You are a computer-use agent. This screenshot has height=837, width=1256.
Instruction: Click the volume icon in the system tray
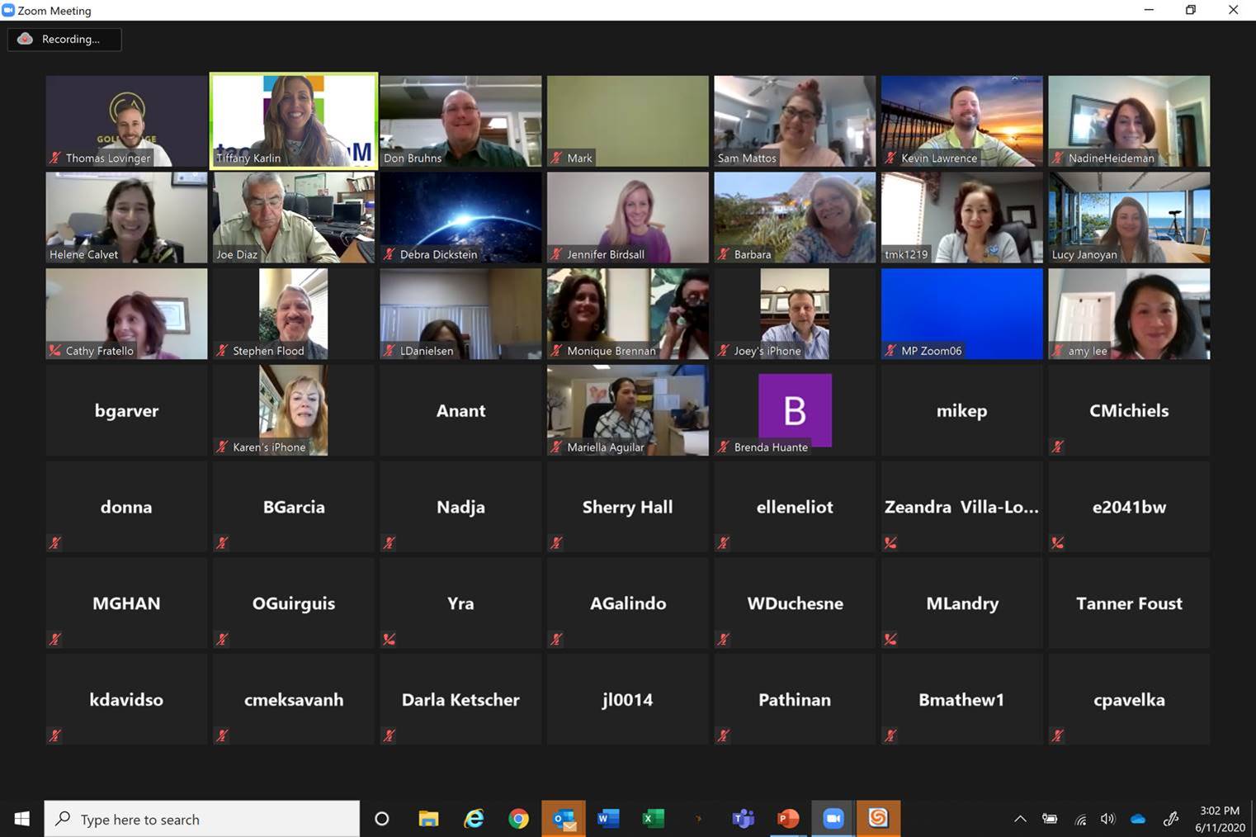[x=1107, y=819]
